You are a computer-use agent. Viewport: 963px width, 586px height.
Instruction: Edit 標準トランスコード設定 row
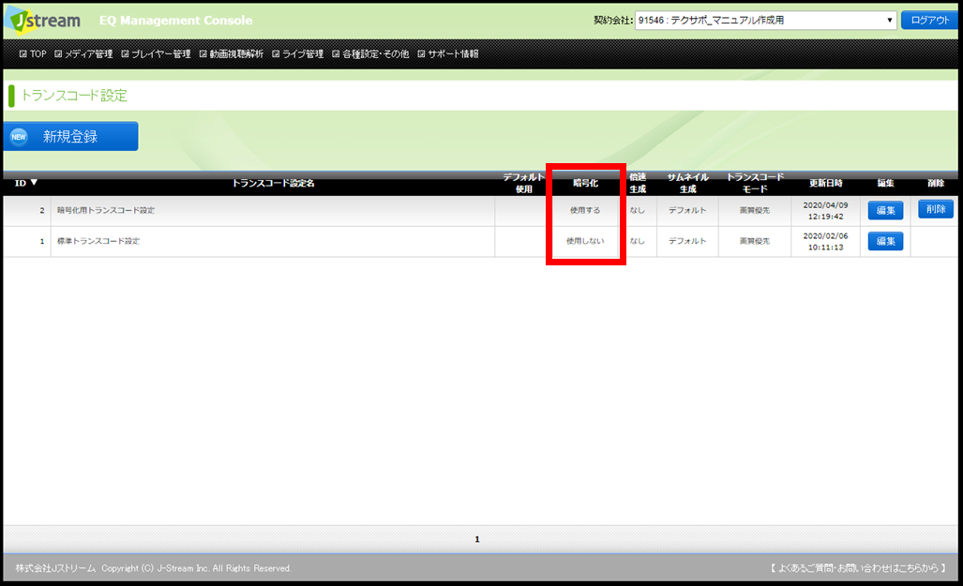tap(885, 242)
